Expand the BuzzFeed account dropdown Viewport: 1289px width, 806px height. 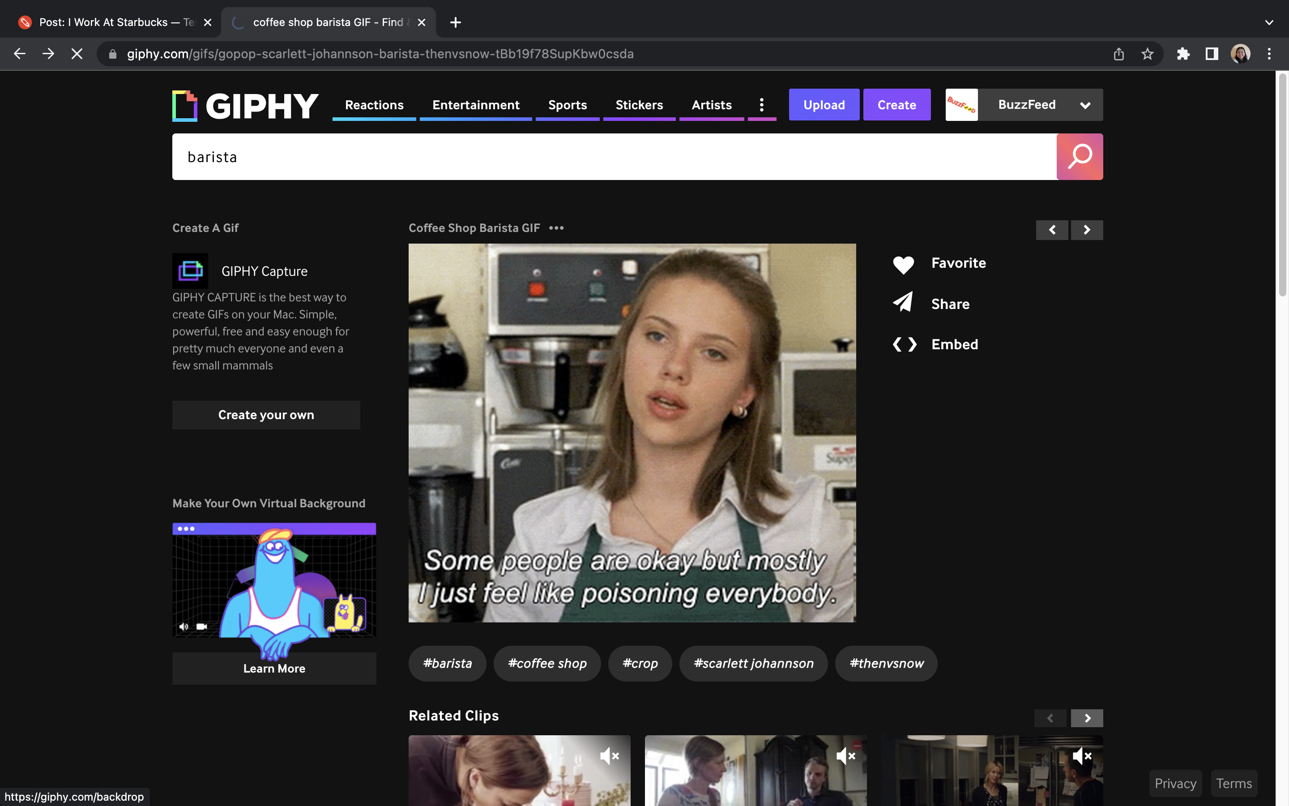point(1084,105)
